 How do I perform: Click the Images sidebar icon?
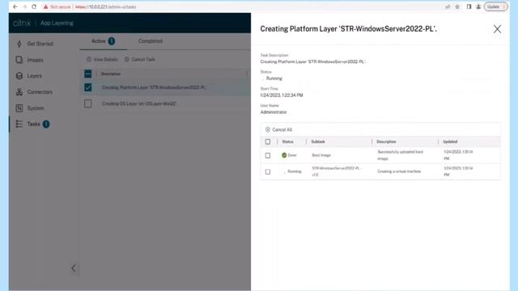pos(19,60)
